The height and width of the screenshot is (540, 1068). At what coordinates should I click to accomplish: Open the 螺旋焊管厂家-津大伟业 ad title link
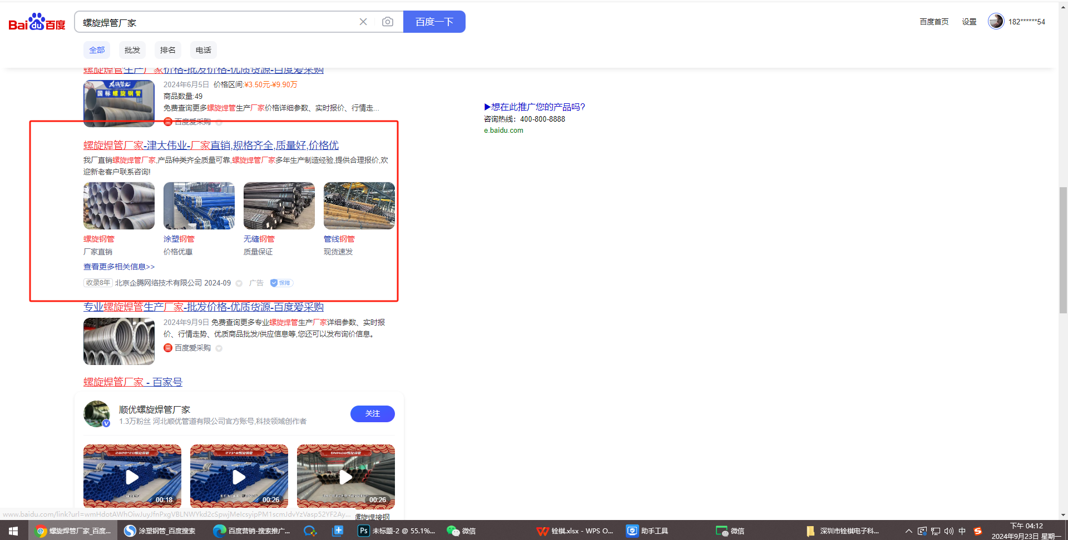tap(211, 145)
